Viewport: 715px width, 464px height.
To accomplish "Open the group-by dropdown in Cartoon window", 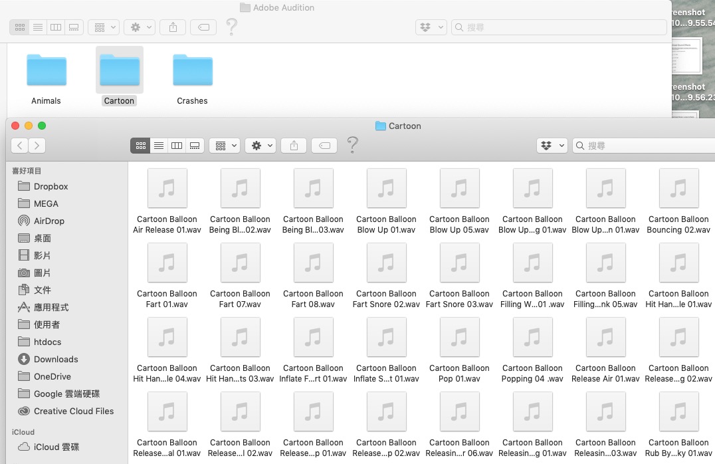I will [224, 146].
